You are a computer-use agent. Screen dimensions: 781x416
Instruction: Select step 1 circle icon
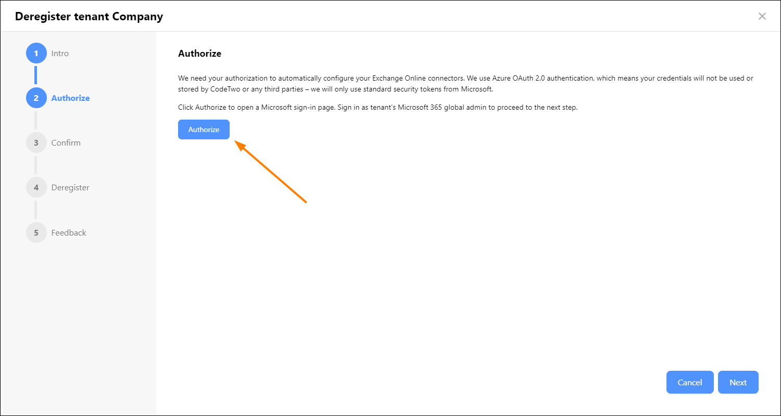tap(36, 53)
